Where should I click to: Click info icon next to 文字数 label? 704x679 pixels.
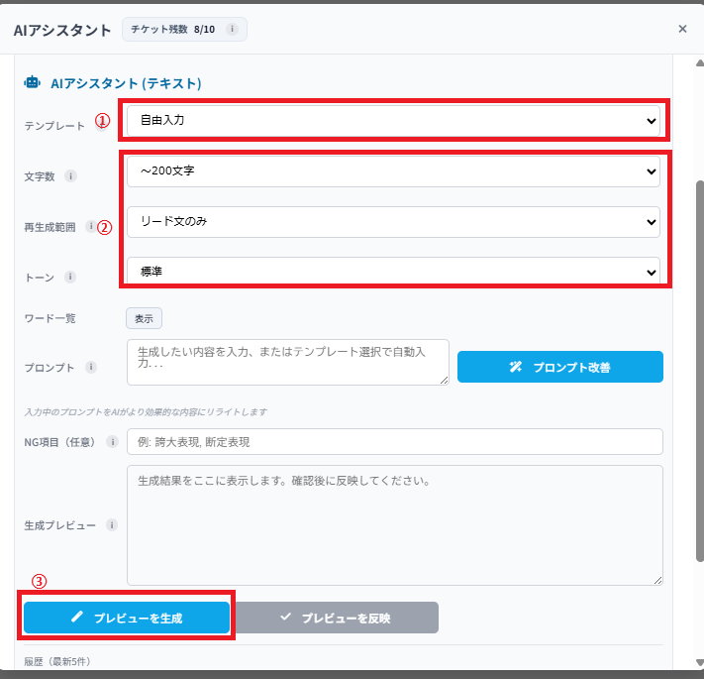point(70,175)
